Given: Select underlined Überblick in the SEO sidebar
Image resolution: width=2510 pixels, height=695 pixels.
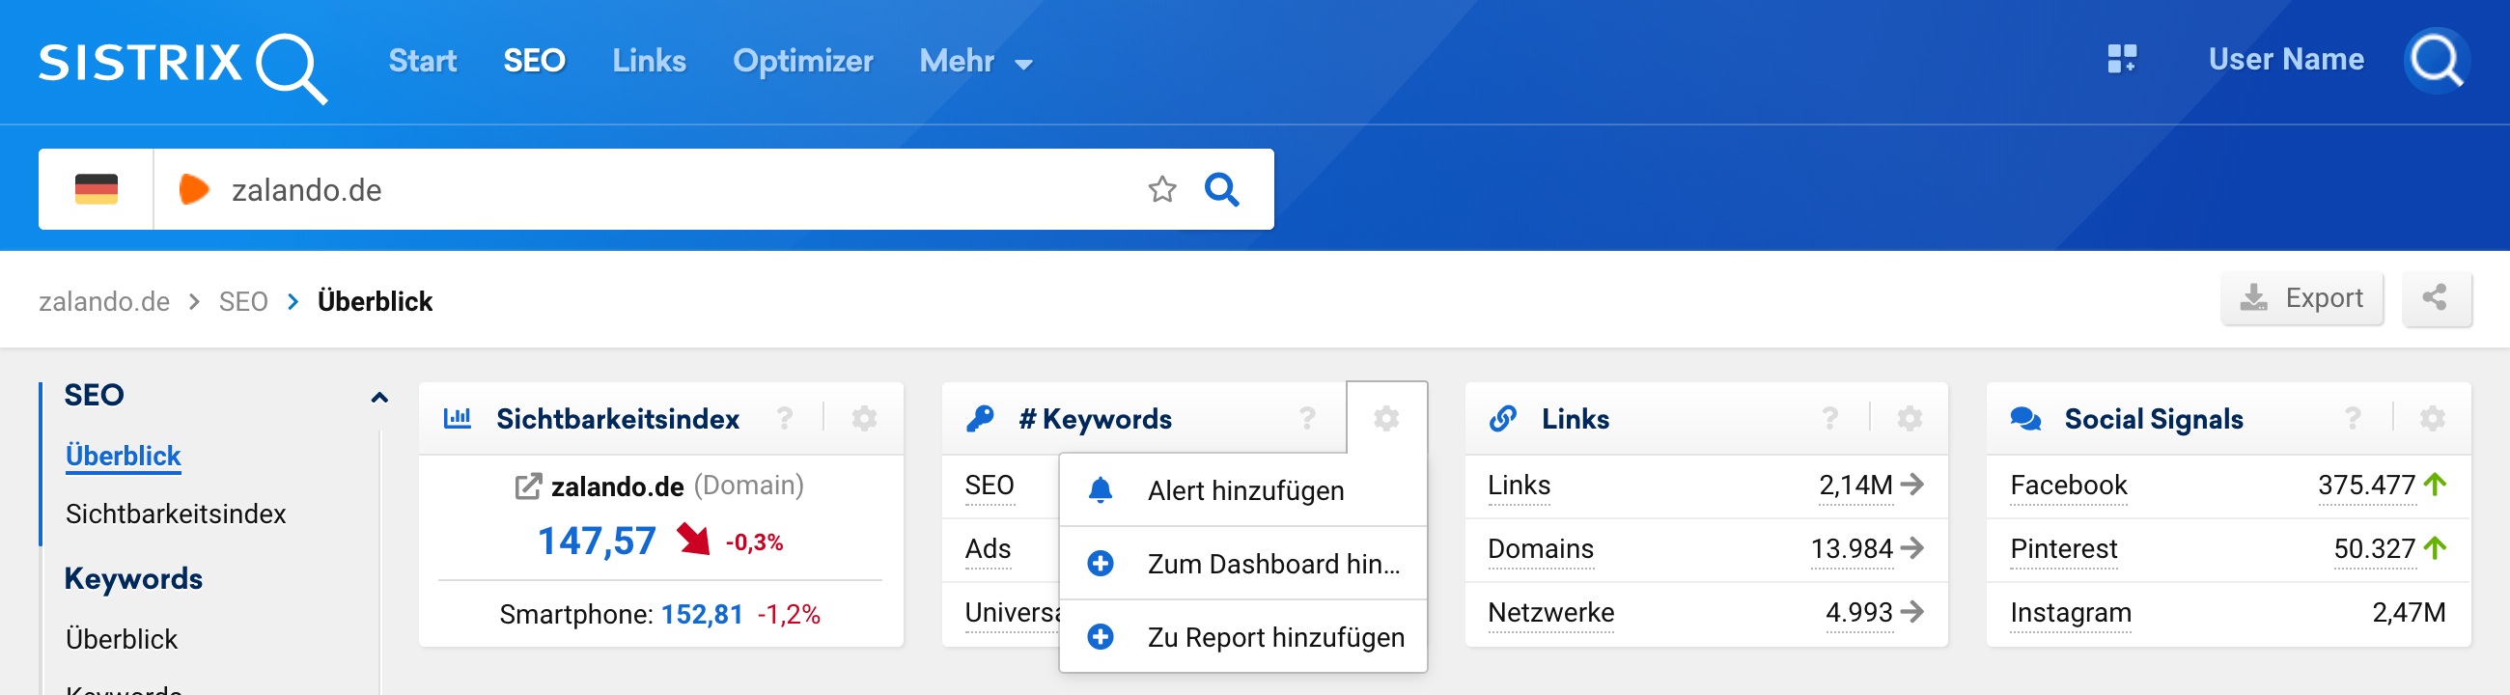Looking at the screenshot, I should click(x=123, y=456).
